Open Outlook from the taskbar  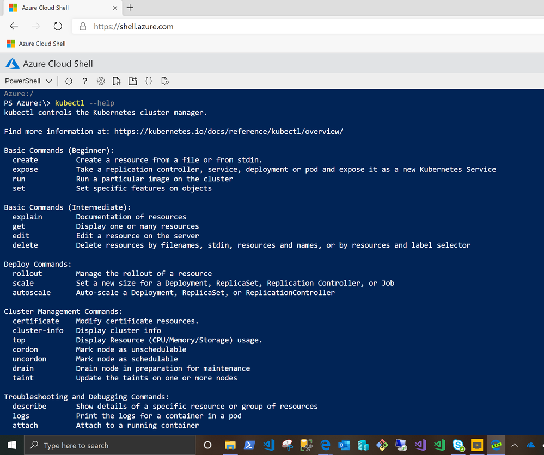[344, 445]
